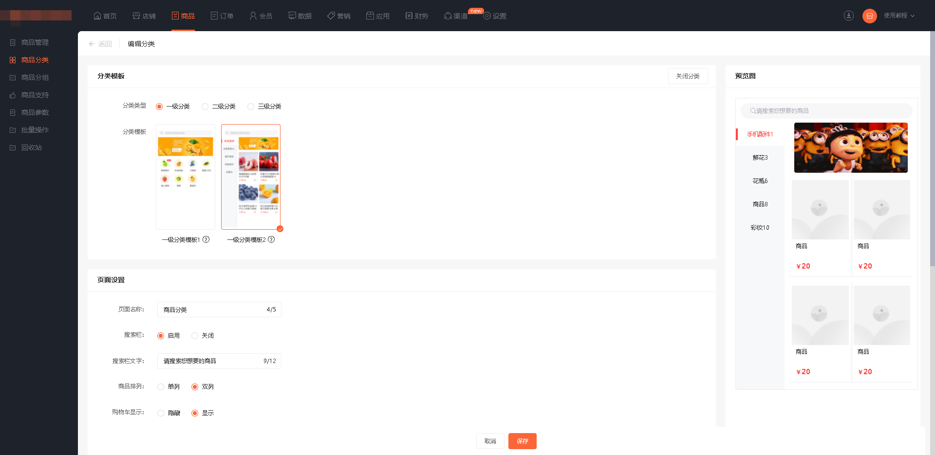
Task: Open help icon for 一级分类模板1
Action: (206, 239)
